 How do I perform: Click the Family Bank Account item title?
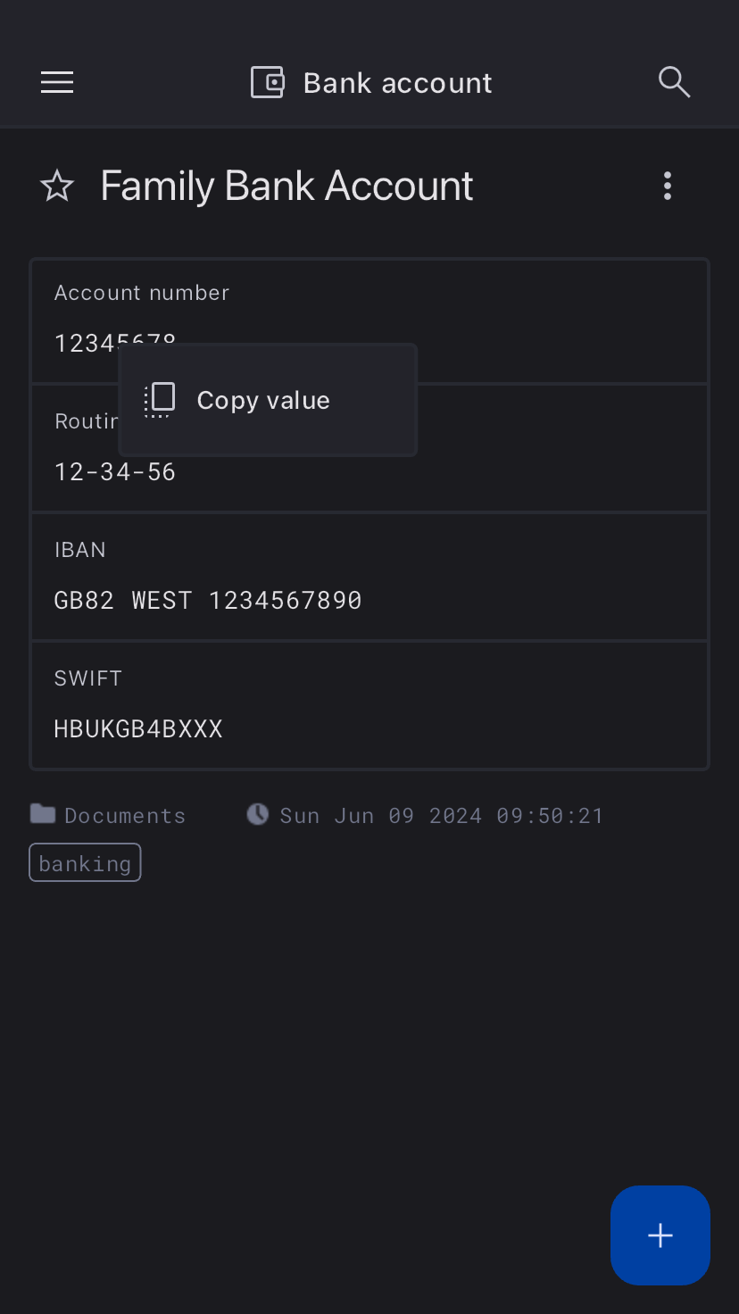tap(286, 187)
